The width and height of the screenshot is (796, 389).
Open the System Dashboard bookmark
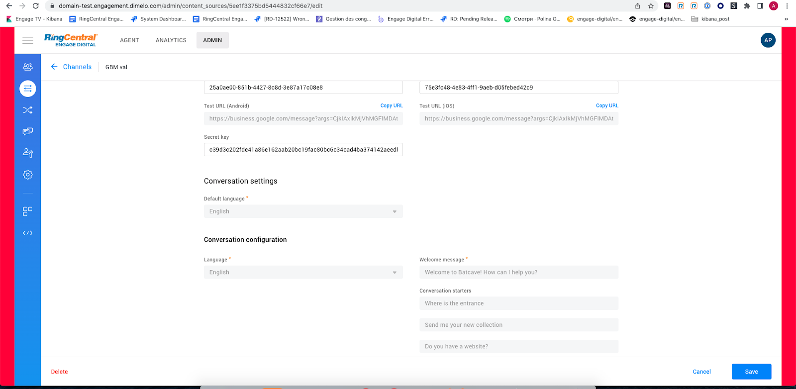(x=158, y=19)
